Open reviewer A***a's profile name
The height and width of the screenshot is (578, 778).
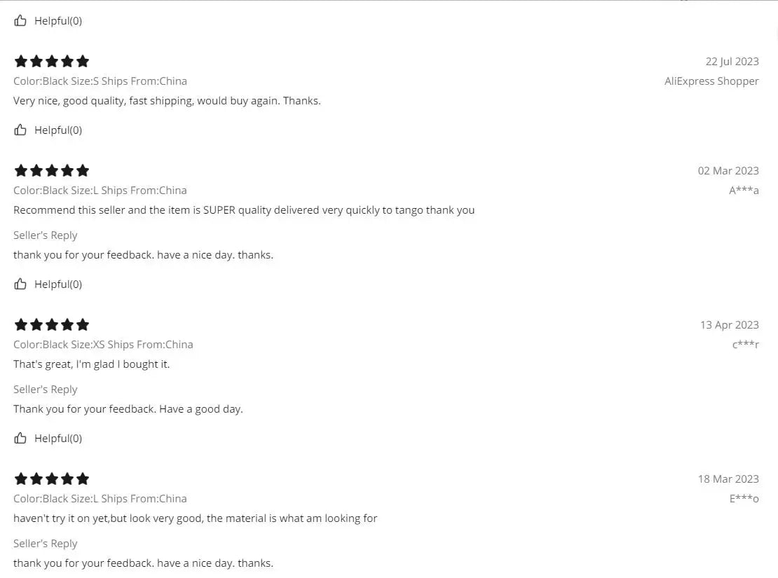[x=744, y=190]
